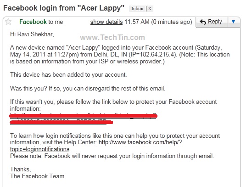Click the 'to me' recipient text
246x187 pixels.
click(x=56, y=22)
